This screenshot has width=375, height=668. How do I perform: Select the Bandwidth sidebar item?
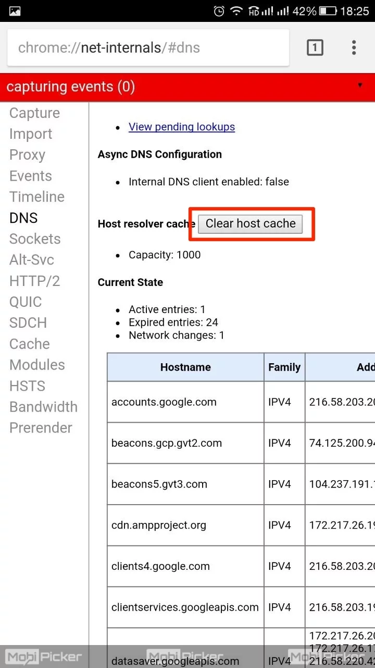point(43,407)
